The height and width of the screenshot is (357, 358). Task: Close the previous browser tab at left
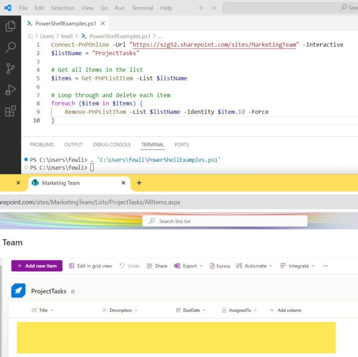[19, 182]
